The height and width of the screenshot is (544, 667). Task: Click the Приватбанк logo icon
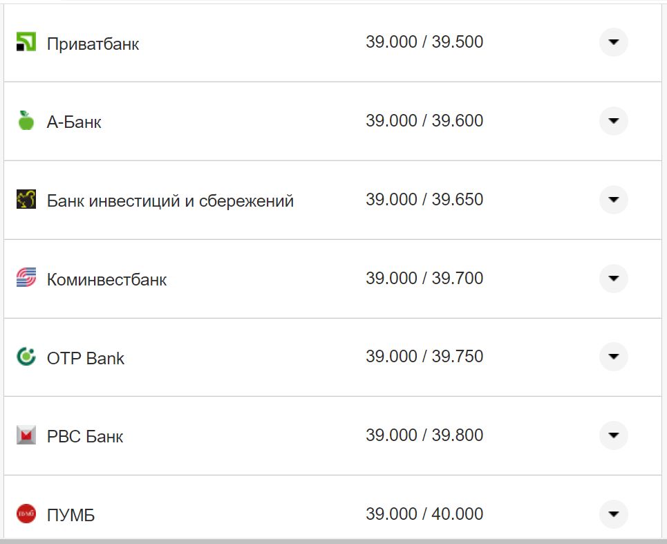[26, 42]
